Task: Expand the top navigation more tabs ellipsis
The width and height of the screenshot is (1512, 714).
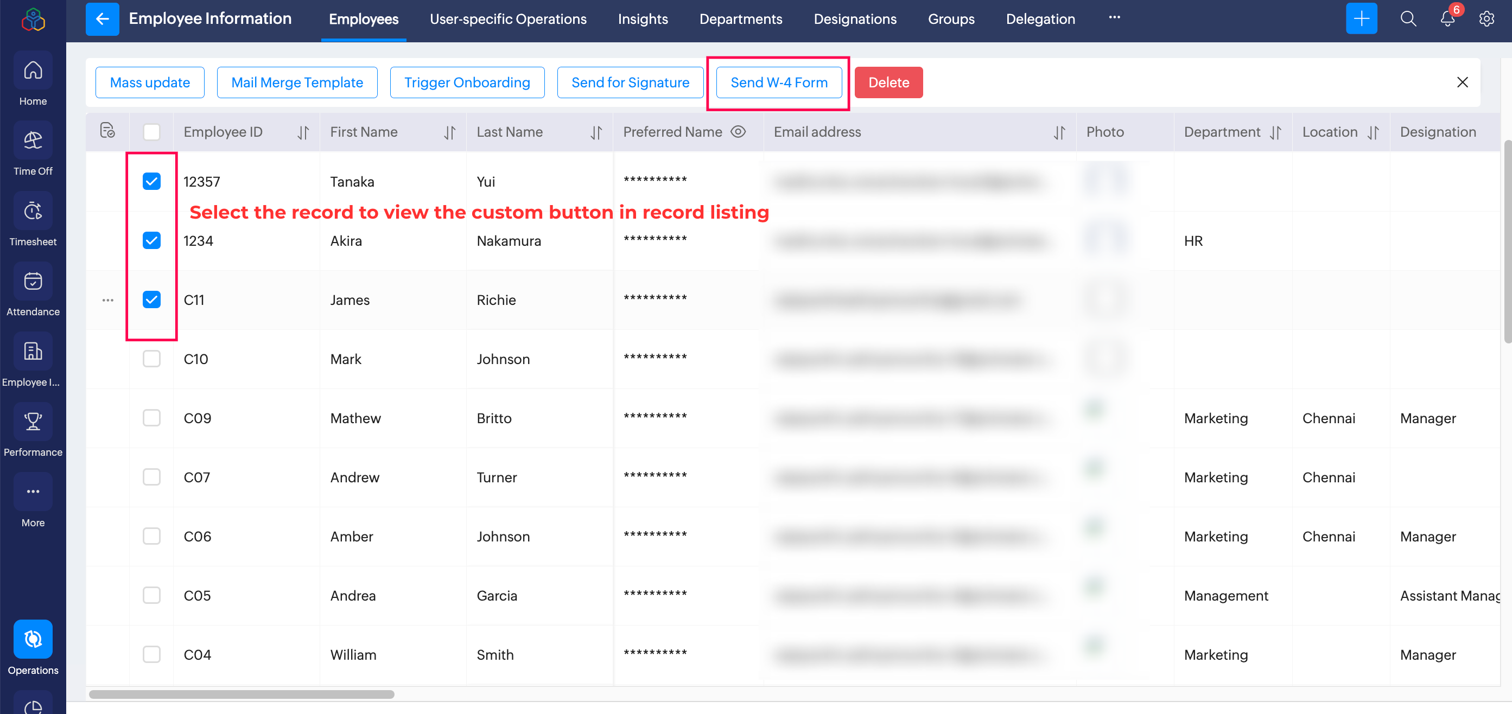Action: (x=1114, y=17)
